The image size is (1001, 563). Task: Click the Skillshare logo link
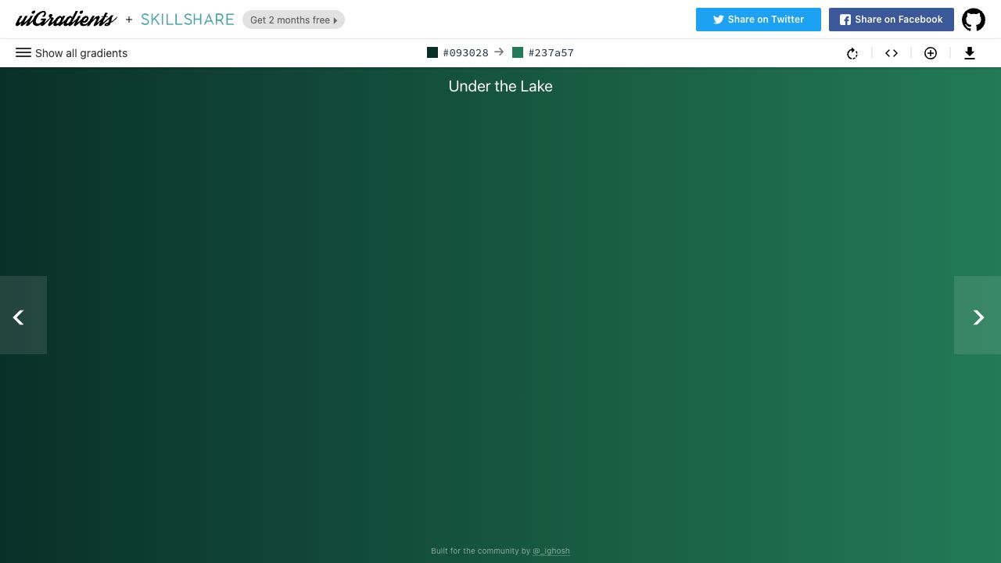188,20
